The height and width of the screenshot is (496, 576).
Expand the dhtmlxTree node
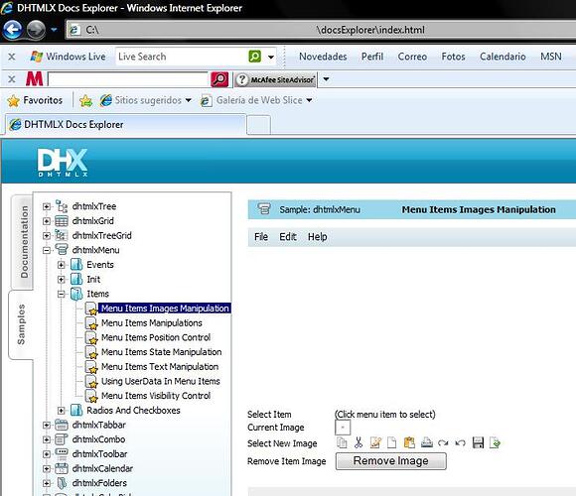click(47, 206)
